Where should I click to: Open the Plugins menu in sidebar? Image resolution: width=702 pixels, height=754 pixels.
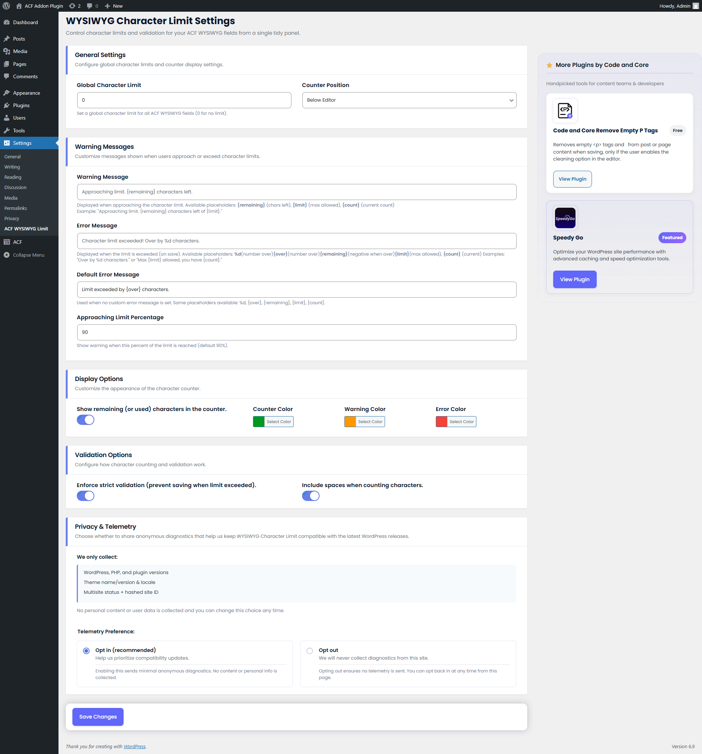pos(21,105)
